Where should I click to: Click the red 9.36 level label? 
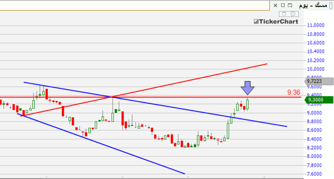click(x=293, y=92)
